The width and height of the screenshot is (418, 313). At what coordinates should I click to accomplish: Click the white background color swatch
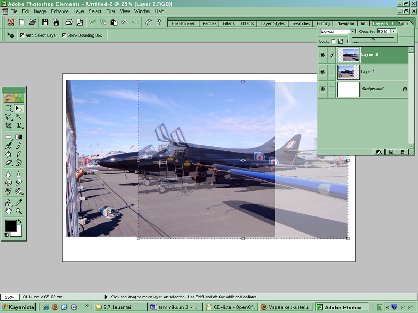pyautogui.click(x=18, y=232)
